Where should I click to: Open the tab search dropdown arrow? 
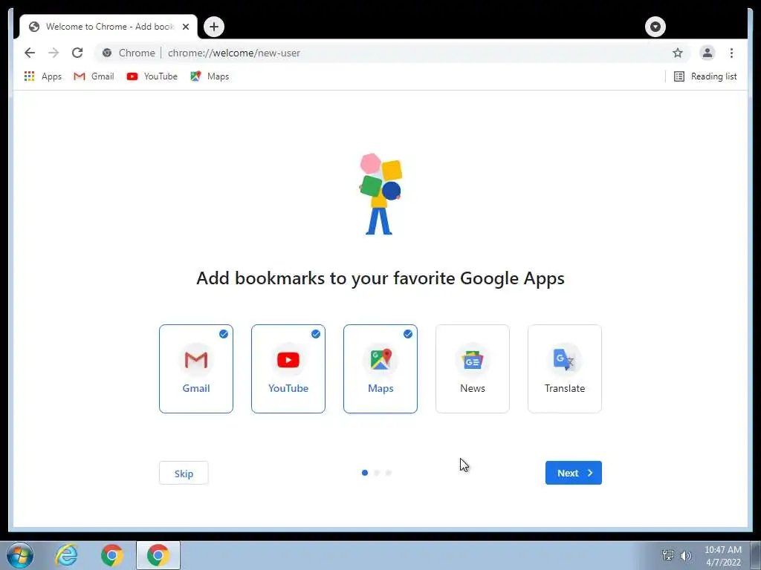point(655,27)
